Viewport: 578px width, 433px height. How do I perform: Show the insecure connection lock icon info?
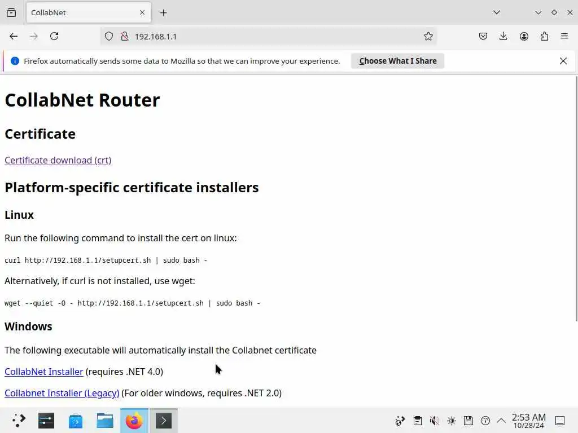point(125,36)
